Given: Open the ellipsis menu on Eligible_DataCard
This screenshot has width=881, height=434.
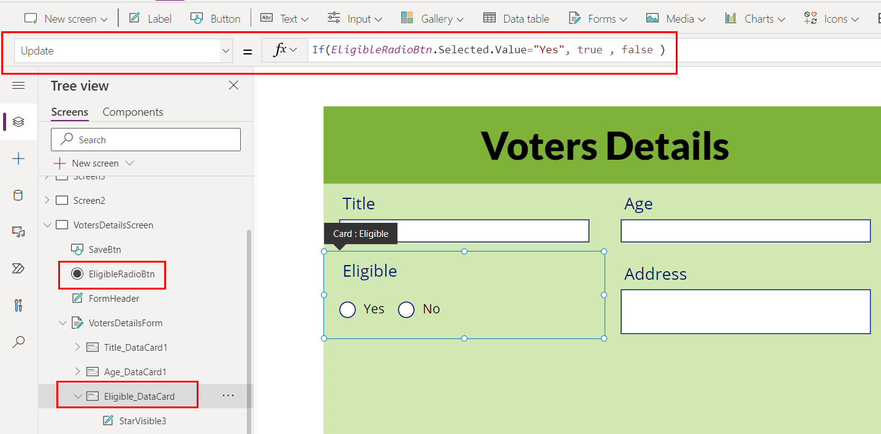Looking at the screenshot, I should [x=228, y=395].
